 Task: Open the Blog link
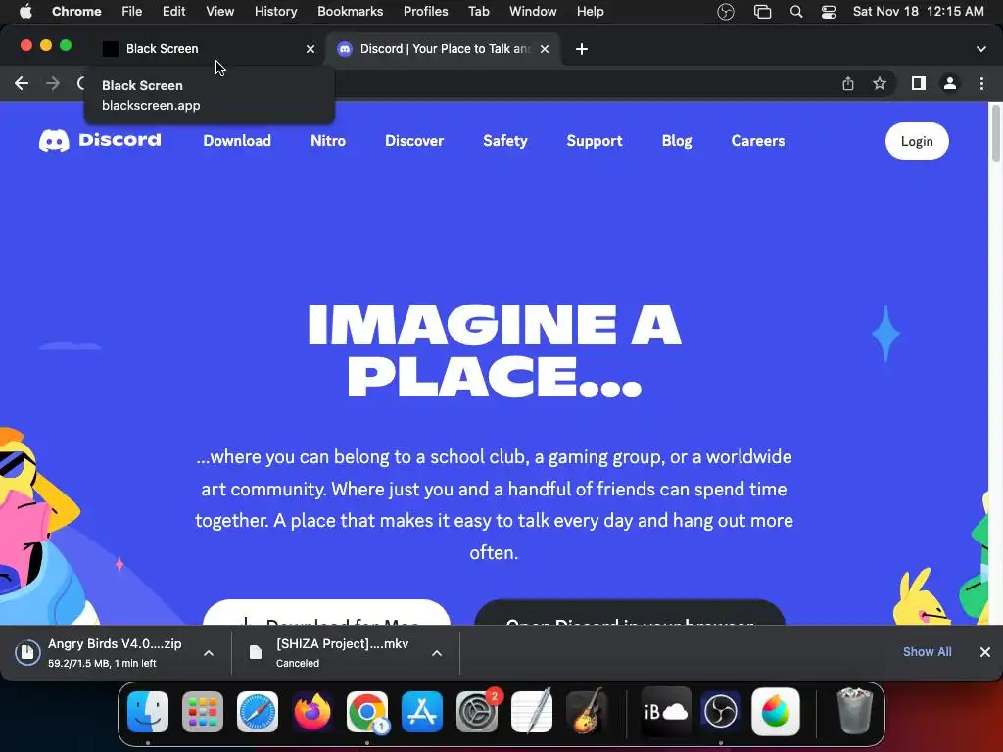(x=677, y=141)
